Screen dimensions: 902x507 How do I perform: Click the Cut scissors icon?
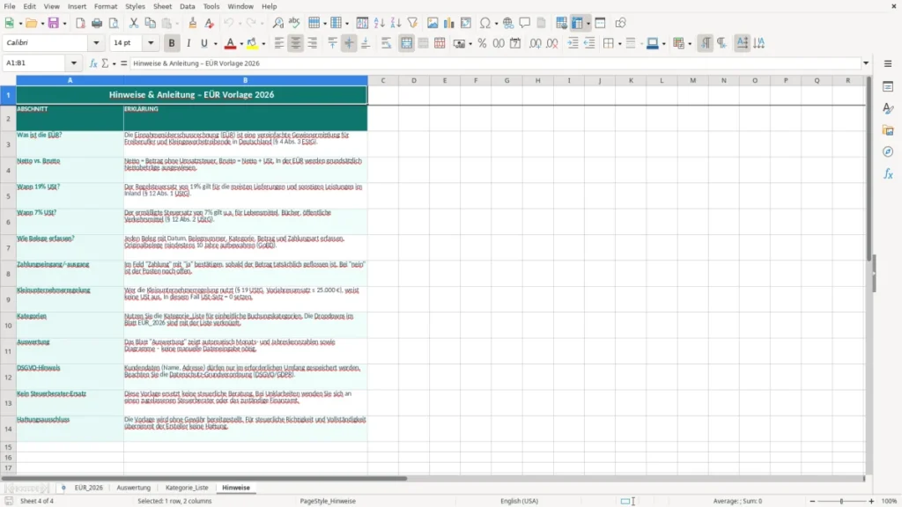click(134, 23)
